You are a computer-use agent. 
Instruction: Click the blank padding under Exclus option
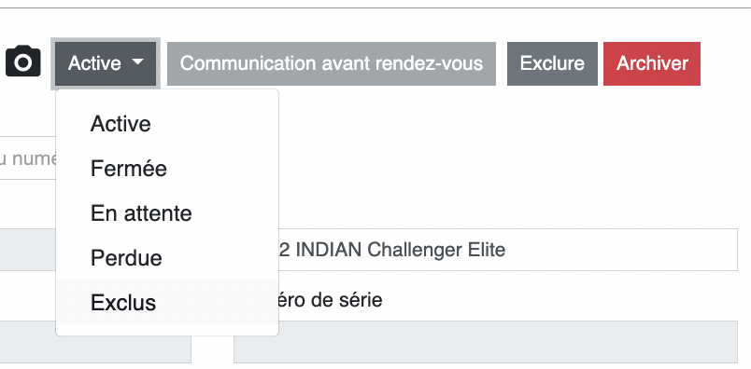tap(167, 330)
